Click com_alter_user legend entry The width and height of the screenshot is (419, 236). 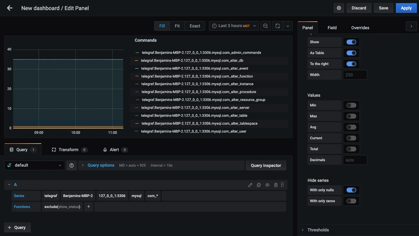point(194,131)
